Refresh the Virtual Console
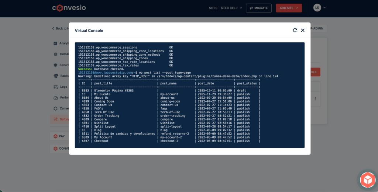Viewport: 378px width, 192px height. pos(295,30)
